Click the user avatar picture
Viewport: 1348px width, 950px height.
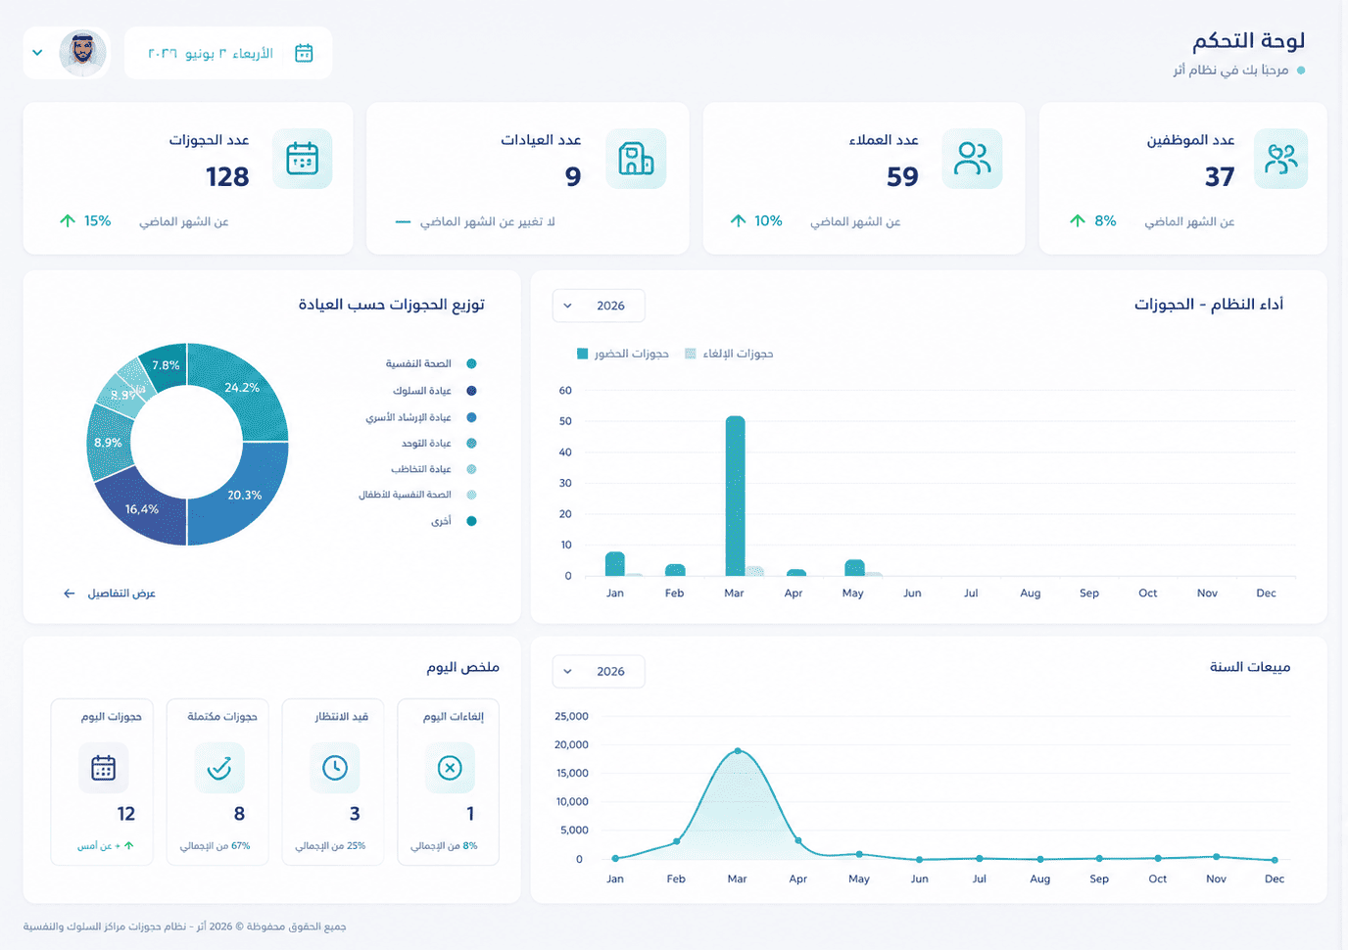(x=83, y=53)
